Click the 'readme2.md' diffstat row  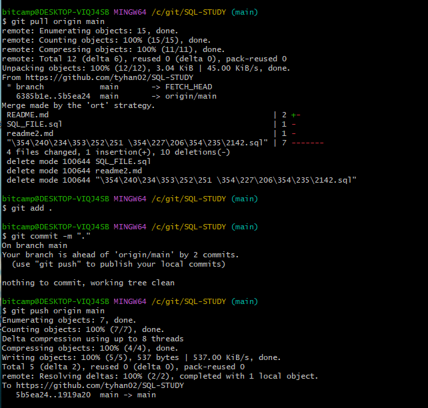point(151,133)
